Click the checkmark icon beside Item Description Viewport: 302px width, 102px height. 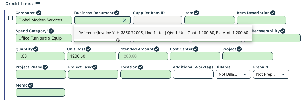[273, 13]
